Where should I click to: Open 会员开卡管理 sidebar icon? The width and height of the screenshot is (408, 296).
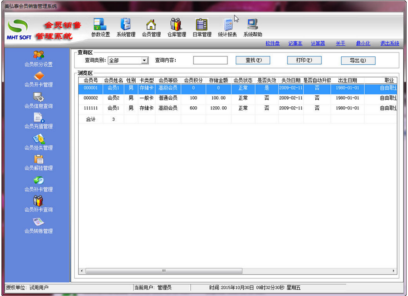[x=38, y=79]
